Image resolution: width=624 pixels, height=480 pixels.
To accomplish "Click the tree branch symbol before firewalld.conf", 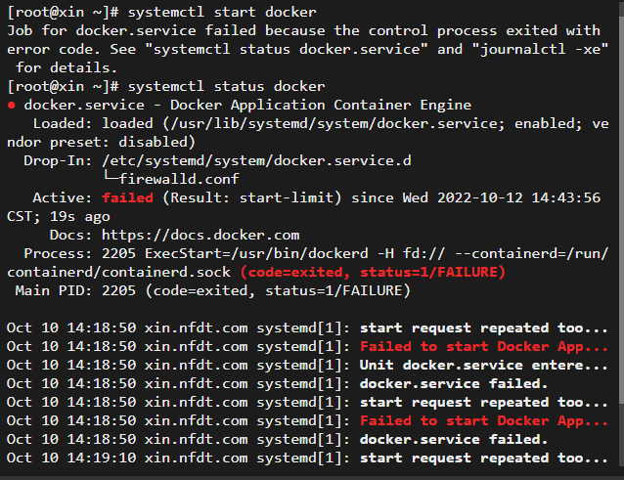I will click(x=111, y=176).
